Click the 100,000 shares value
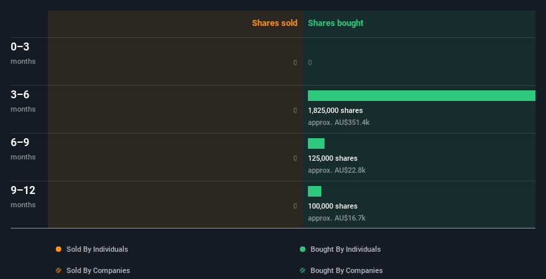Viewport: 546px width, 279px height. tap(333, 206)
